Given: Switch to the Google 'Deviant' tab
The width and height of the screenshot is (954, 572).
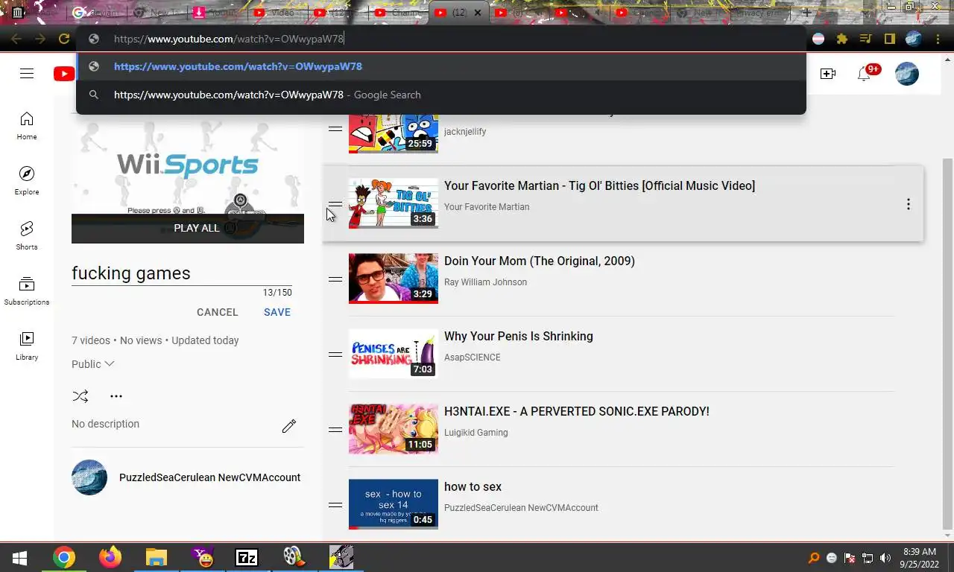Looking at the screenshot, I should tap(97, 13).
